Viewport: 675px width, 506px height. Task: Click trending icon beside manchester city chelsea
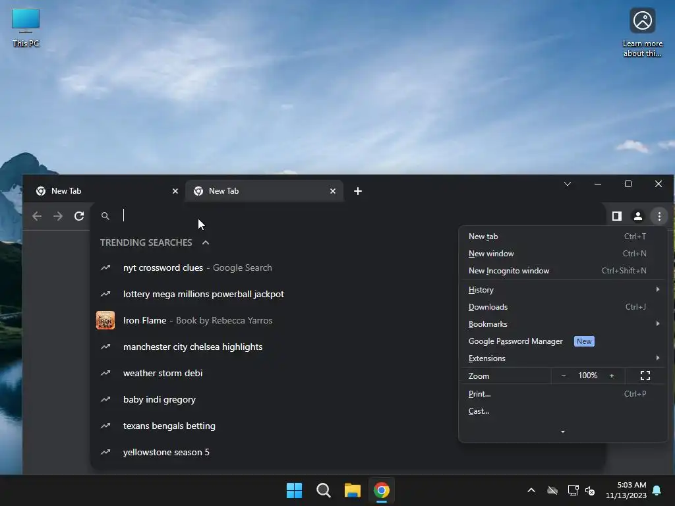(x=105, y=347)
